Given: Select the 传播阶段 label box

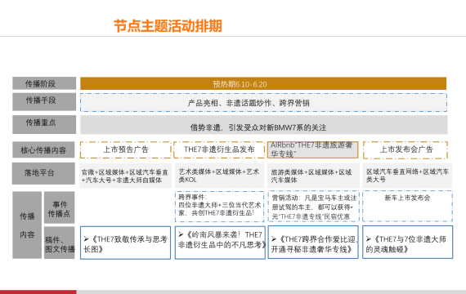Looking at the screenshot, I should [x=44, y=83].
